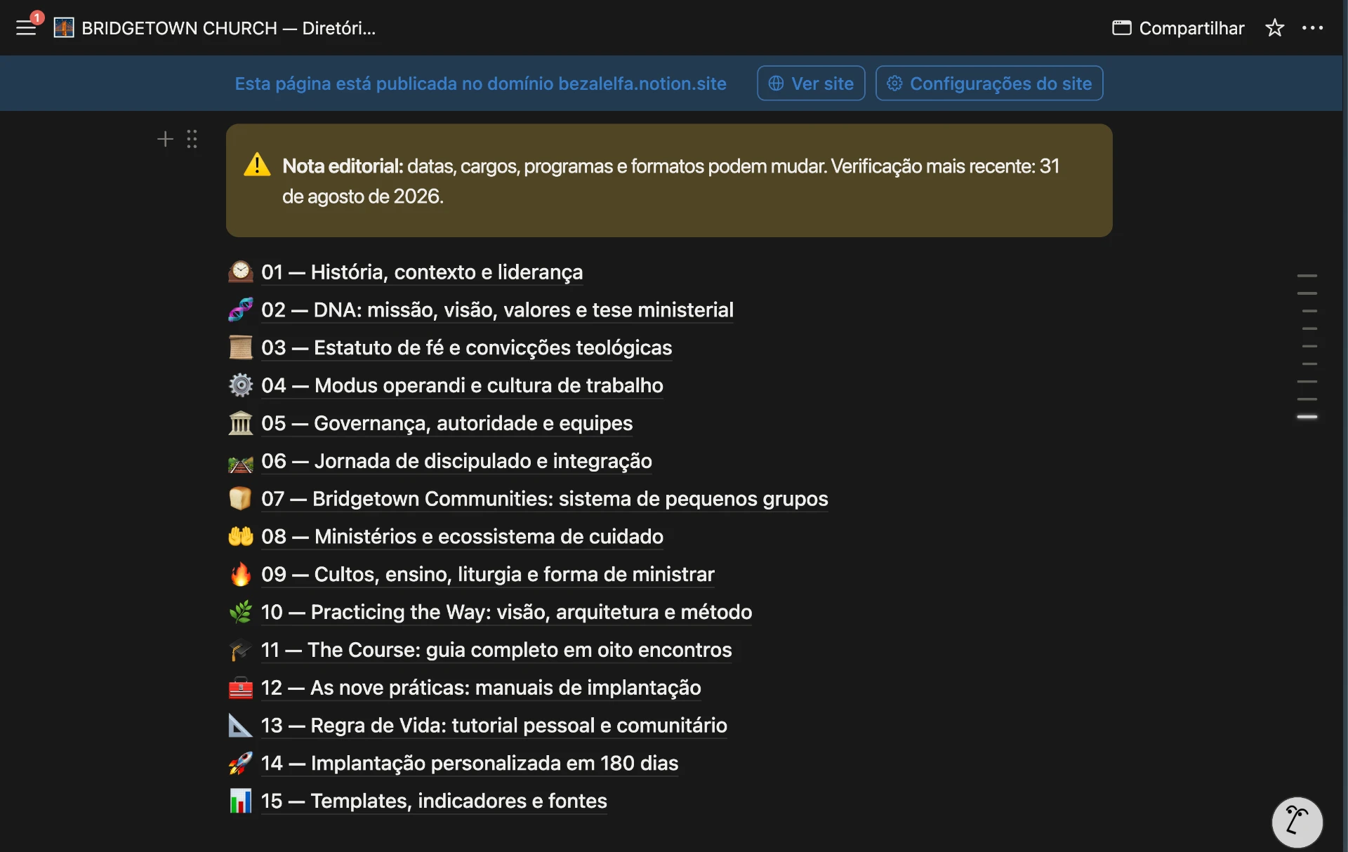Screen dimensions: 1348x852
Task: Click the fire icon beside 09 Cultos
Action: [x=240, y=574]
